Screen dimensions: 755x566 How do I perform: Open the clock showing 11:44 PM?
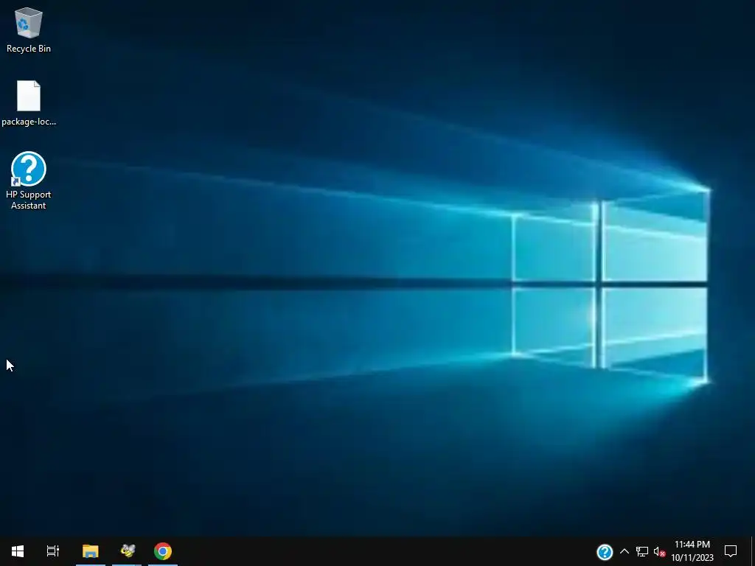tap(692, 551)
